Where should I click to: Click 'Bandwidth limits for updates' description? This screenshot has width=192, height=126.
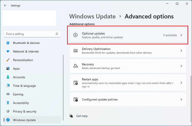(x=117, y=53)
